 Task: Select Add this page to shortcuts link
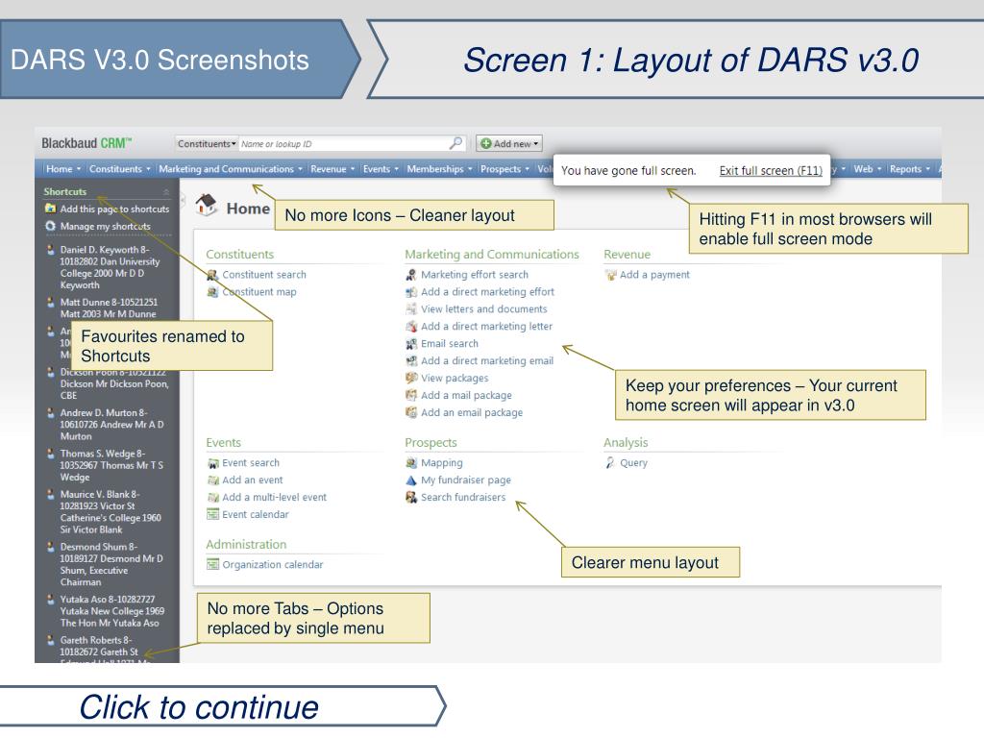point(115,209)
